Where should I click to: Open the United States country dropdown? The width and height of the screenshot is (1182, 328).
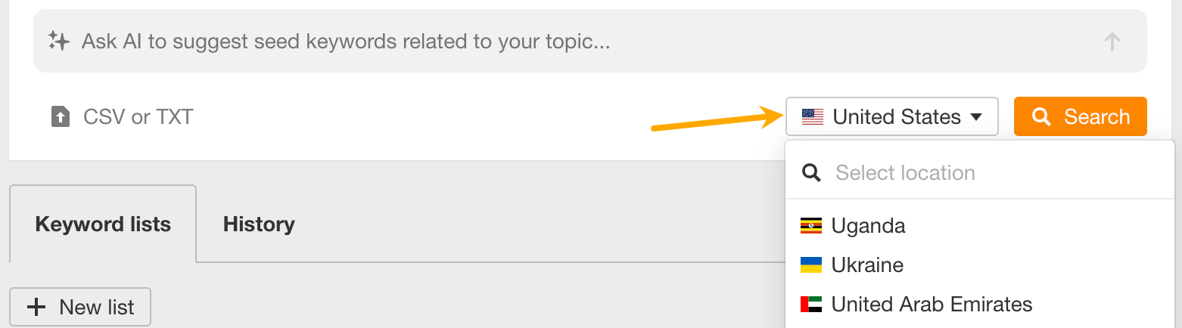pos(891,117)
